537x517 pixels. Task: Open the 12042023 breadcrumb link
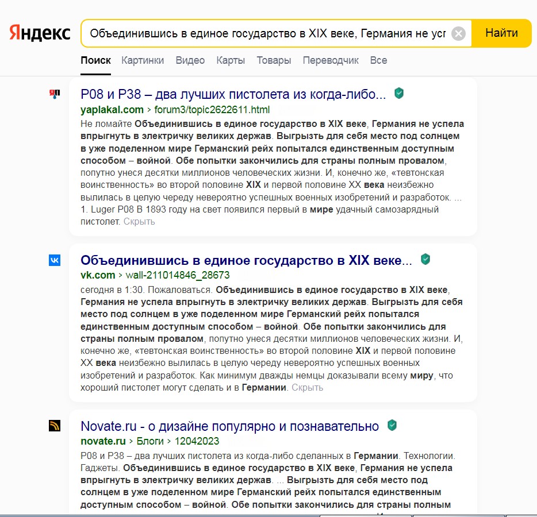pos(197,441)
